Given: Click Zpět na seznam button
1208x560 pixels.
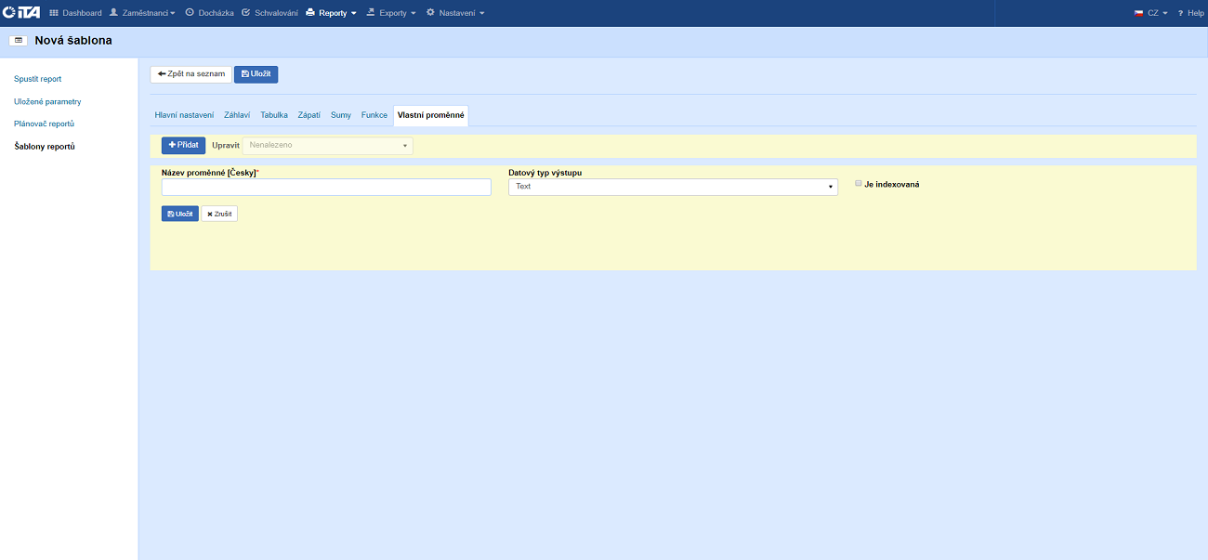Looking at the screenshot, I should pyautogui.click(x=190, y=74).
